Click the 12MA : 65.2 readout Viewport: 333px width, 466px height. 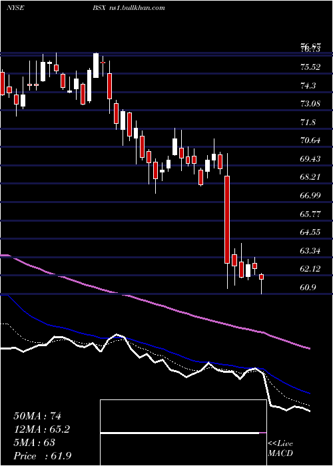click(43, 429)
